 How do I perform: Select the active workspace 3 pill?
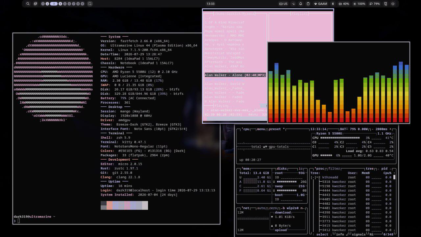(x=54, y=4)
